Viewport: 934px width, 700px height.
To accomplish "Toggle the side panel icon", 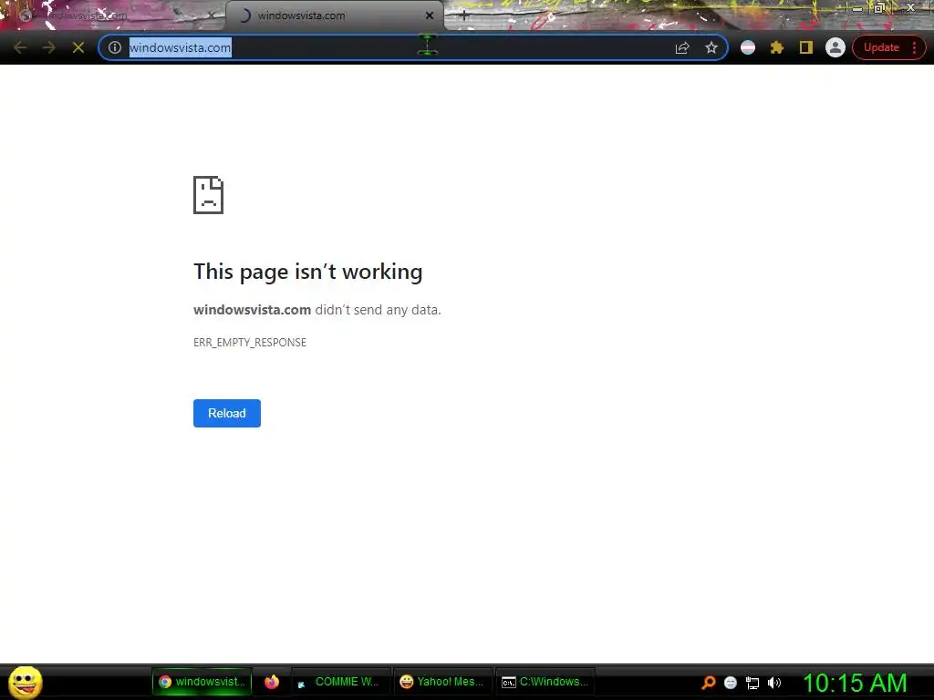I will point(806,47).
